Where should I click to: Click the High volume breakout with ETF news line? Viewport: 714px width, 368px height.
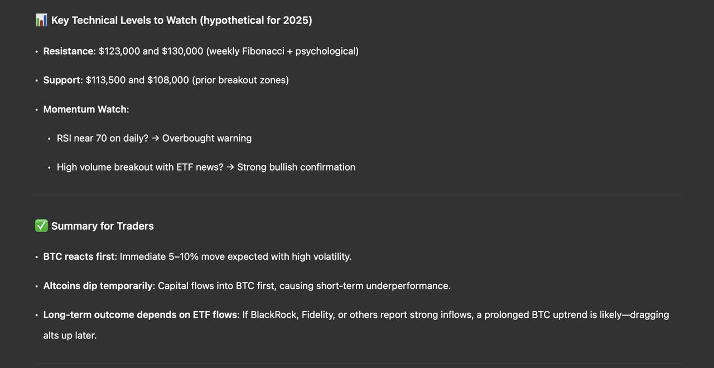coord(140,167)
